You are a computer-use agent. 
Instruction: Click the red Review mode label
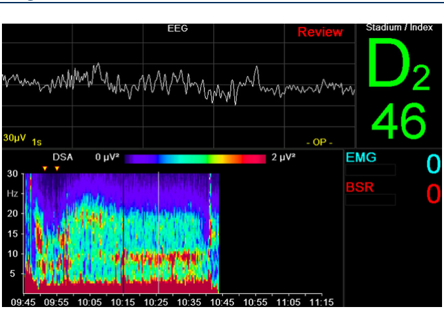[x=320, y=31]
